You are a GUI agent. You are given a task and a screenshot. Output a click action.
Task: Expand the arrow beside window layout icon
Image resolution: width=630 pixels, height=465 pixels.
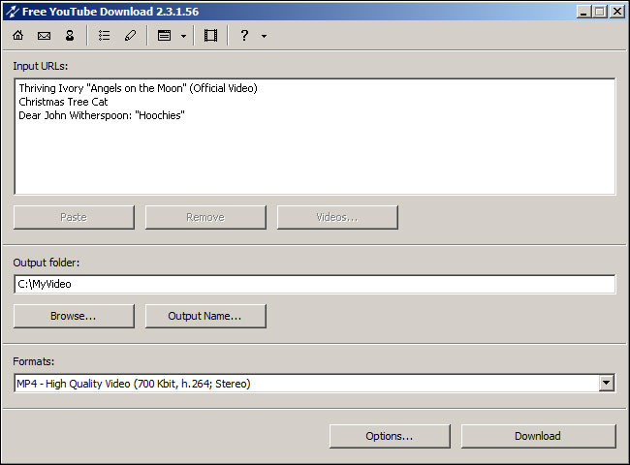pos(183,36)
